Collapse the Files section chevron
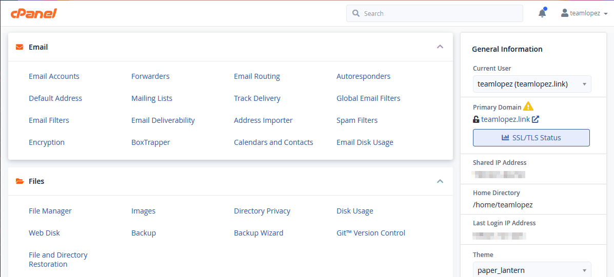614x277 pixels. (440, 181)
